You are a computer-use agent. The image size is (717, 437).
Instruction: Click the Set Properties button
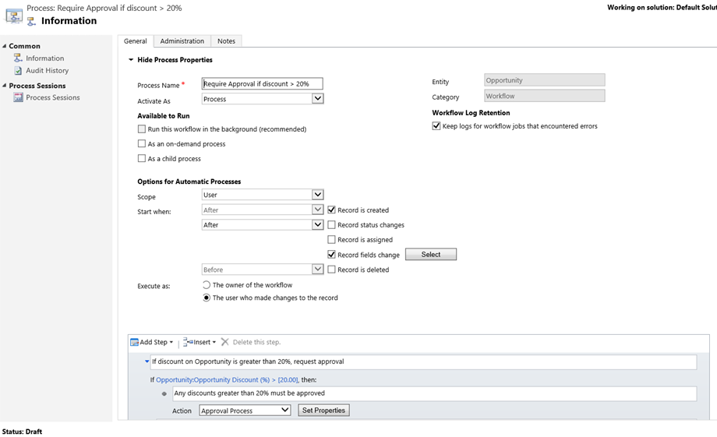323,411
